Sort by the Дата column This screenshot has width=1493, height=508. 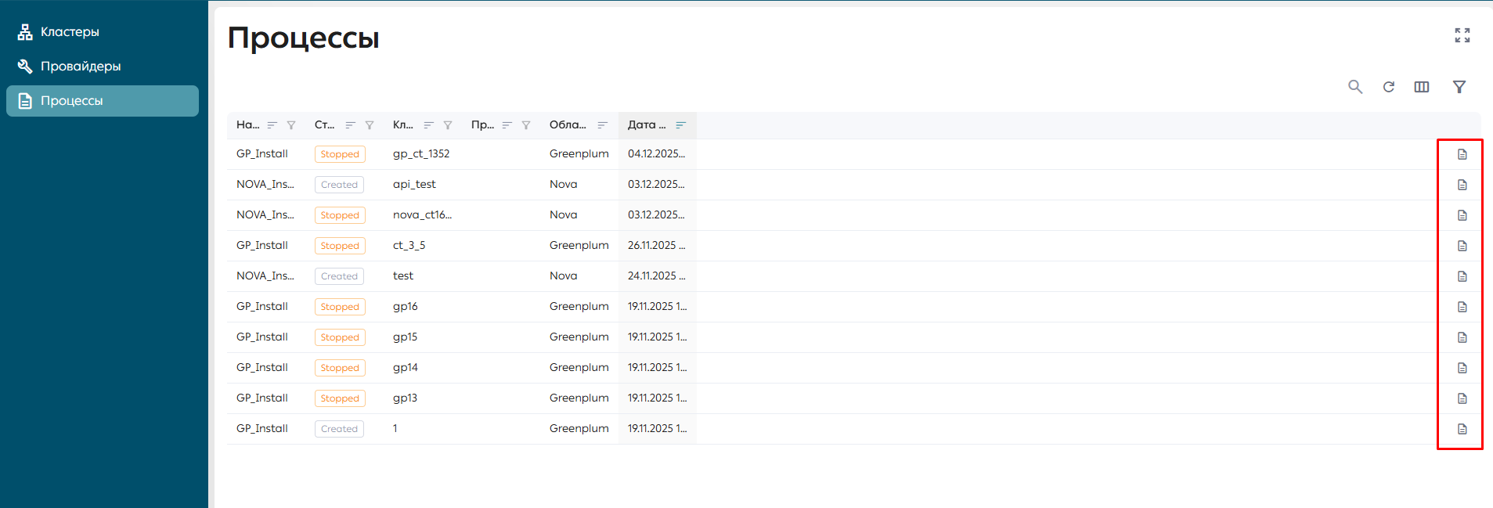pos(681,125)
